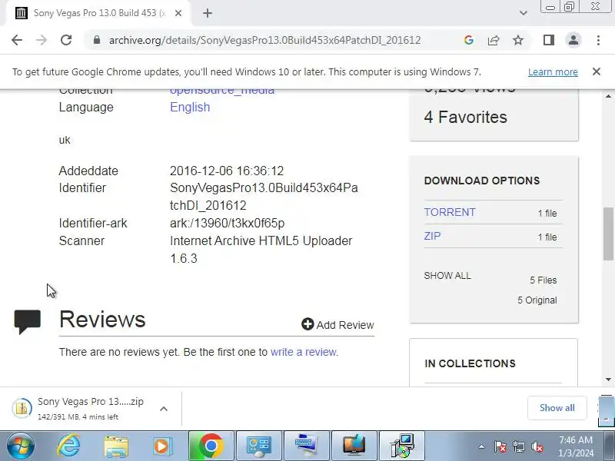This screenshot has width=615, height=461.
Task: Click the Addeddate value 2016-12-06 16:36:12
Action: (x=227, y=171)
